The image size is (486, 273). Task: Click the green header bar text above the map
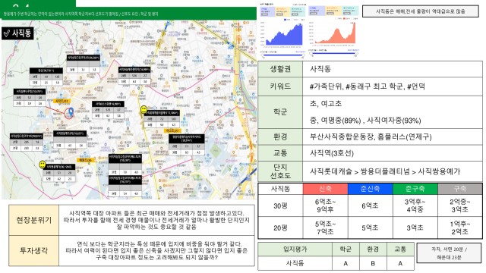point(81,14)
